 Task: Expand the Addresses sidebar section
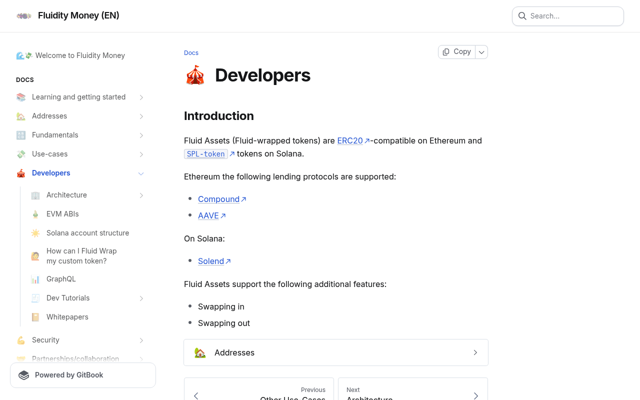[x=141, y=116]
